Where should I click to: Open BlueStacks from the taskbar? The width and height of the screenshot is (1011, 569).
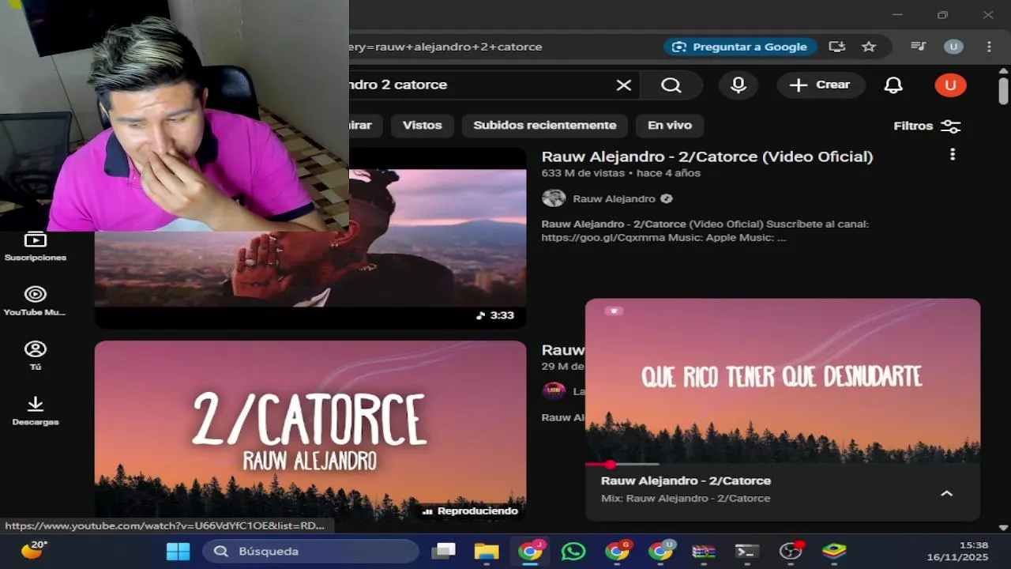[x=834, y=551]
